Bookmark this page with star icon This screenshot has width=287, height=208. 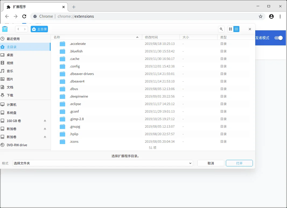click(x=260, y=16)
